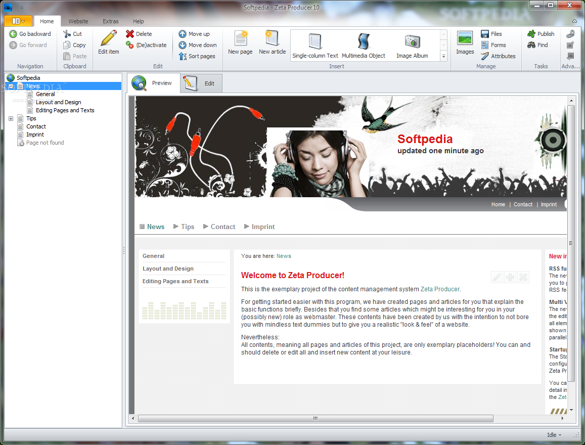Create a New article

[x=273, y=42]
